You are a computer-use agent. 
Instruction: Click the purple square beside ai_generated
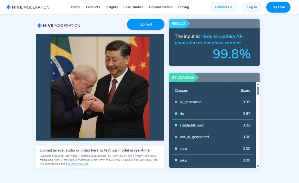[176, 102]
